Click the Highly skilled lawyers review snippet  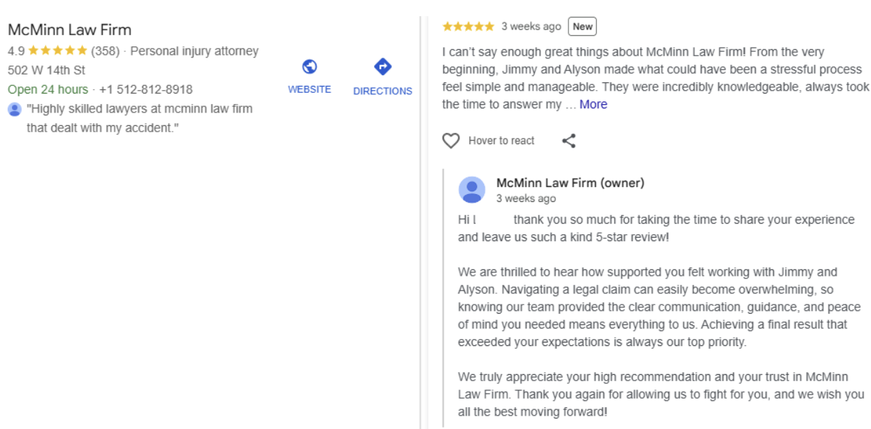click(x=139, y=119)
